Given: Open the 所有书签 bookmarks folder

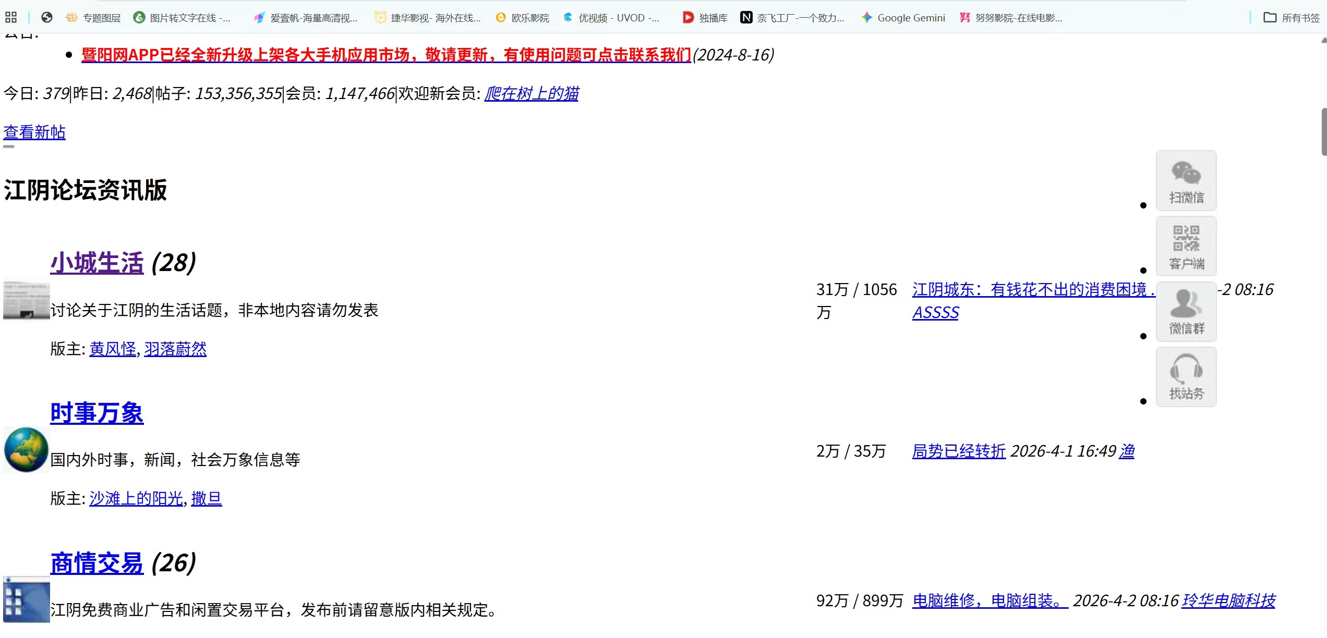Looking at the screenshot, I should tap(1292, 18).
